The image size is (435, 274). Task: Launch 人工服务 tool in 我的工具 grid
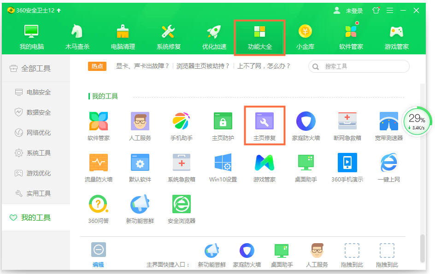click(x=140, y=126)
